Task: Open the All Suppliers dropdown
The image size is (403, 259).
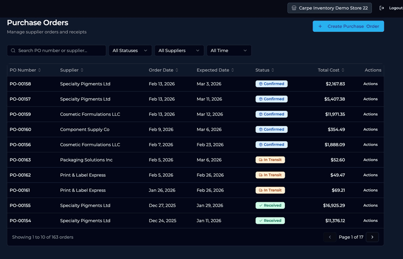Action: 179,50
